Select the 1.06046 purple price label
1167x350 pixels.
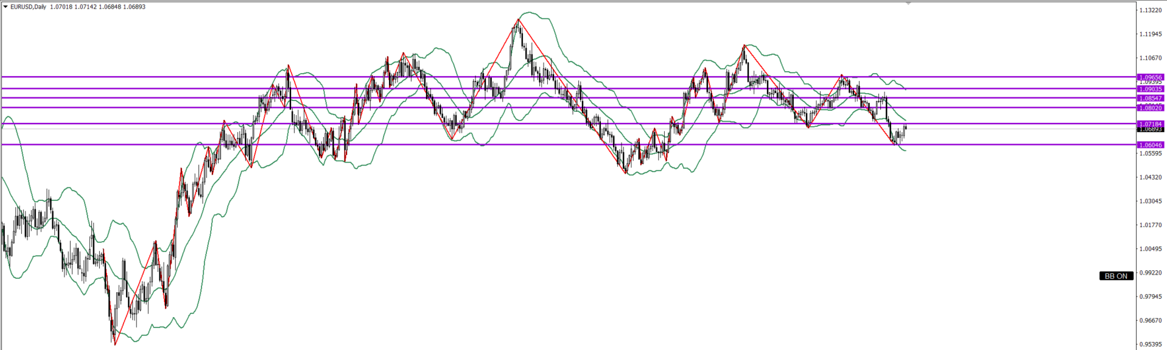click(x=1151, y=145)
